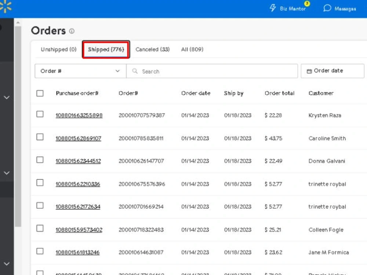Click order number 200010707579387
The image size is (367, 275).
pyautogui.click(x=142, y=115)
